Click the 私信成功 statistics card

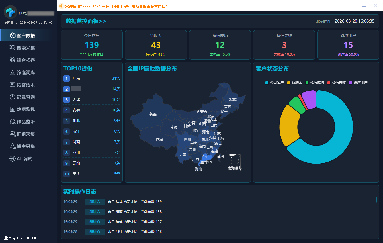220,45
